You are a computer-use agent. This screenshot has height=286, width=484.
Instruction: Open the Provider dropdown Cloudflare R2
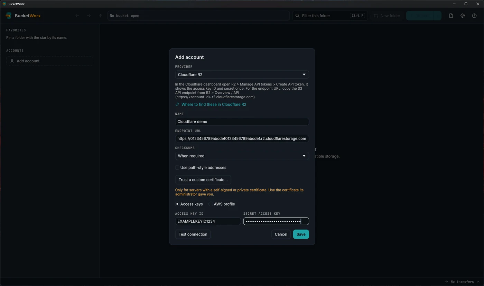[x=242, y=74]
